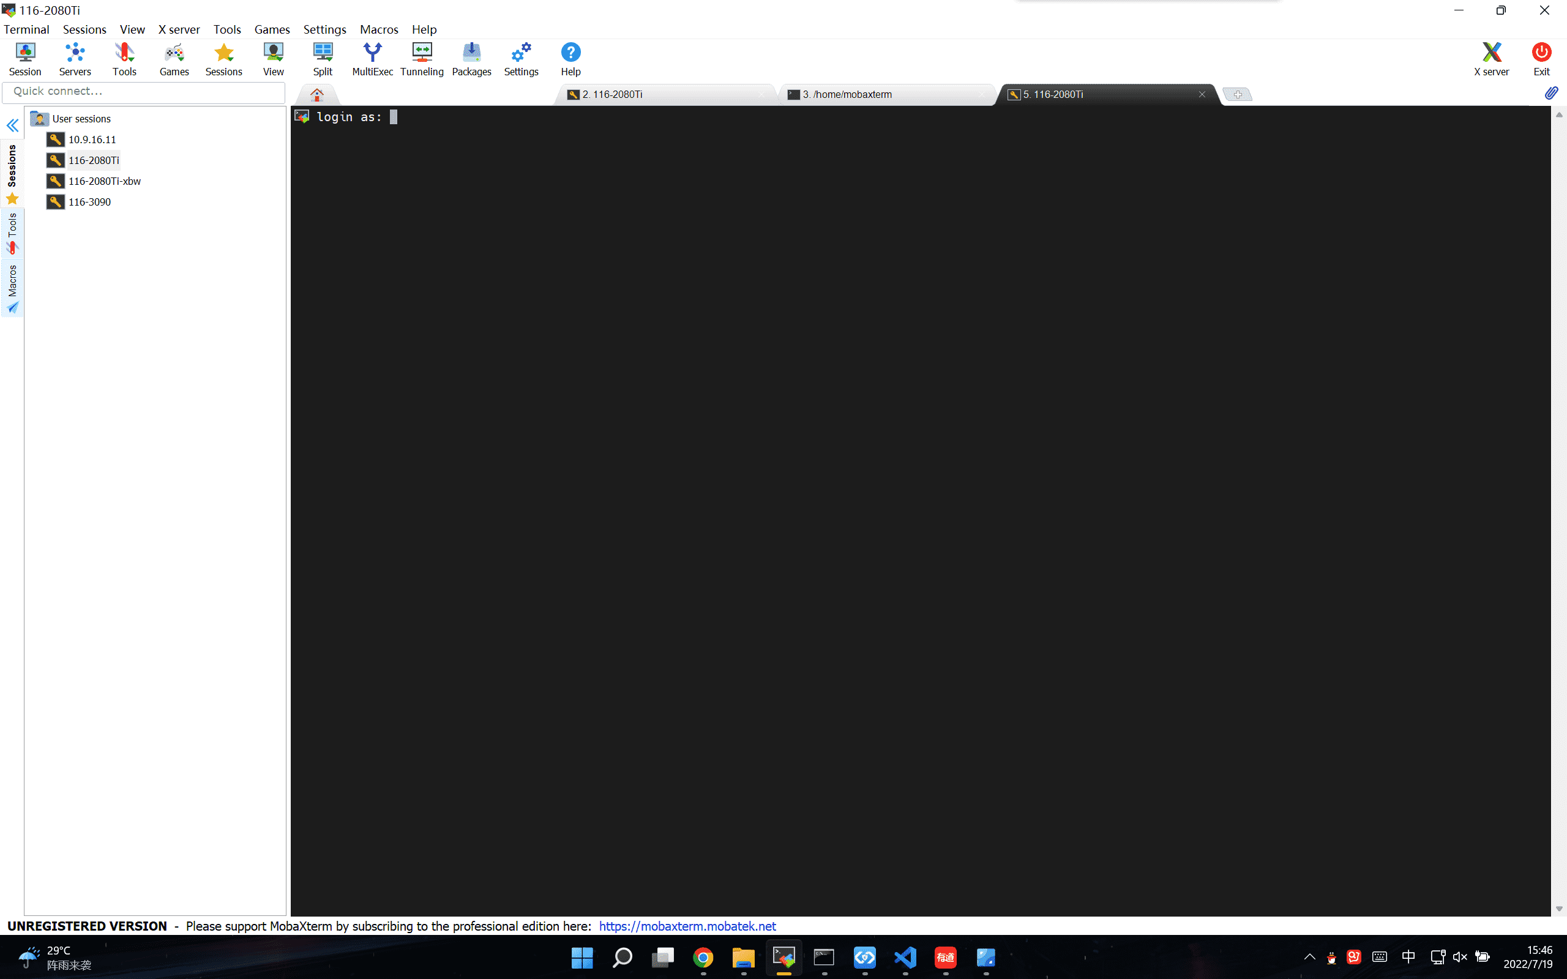Open the Settings gears toolbar icon

tap(522, 59)
